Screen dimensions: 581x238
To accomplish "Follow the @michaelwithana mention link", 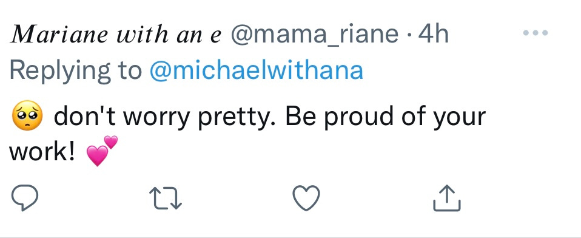I will pos(257,70).
